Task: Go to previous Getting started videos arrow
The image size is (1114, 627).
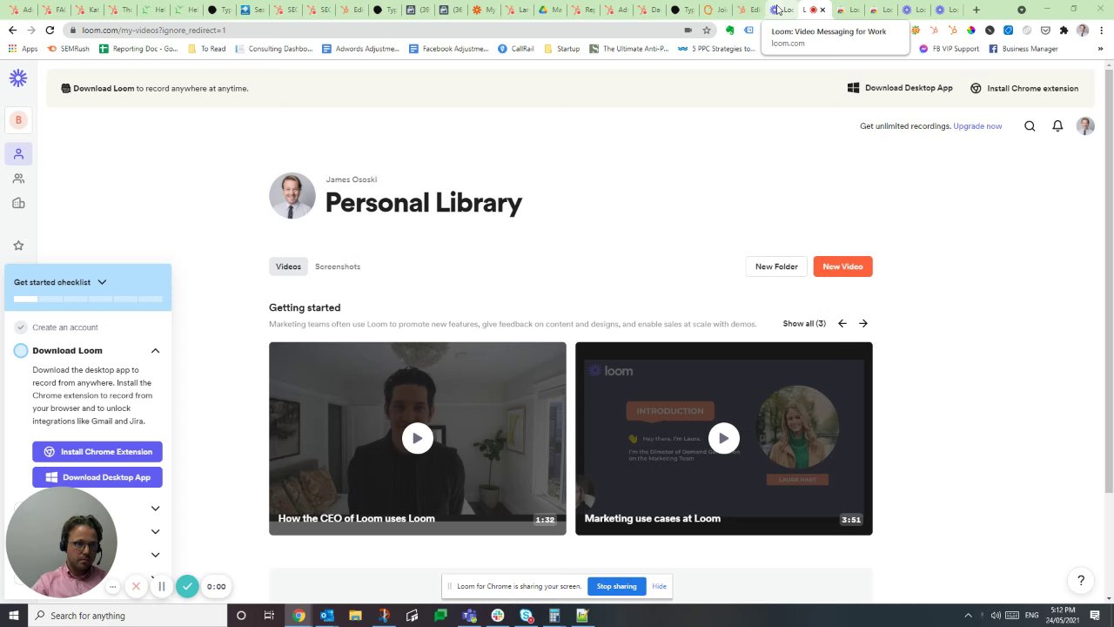Action: [842, 323]
